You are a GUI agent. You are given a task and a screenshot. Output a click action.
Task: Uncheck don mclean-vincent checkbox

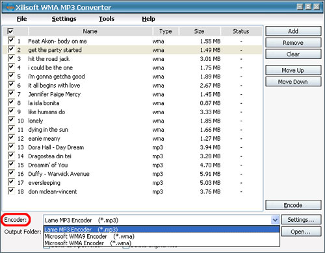(11, 191)
